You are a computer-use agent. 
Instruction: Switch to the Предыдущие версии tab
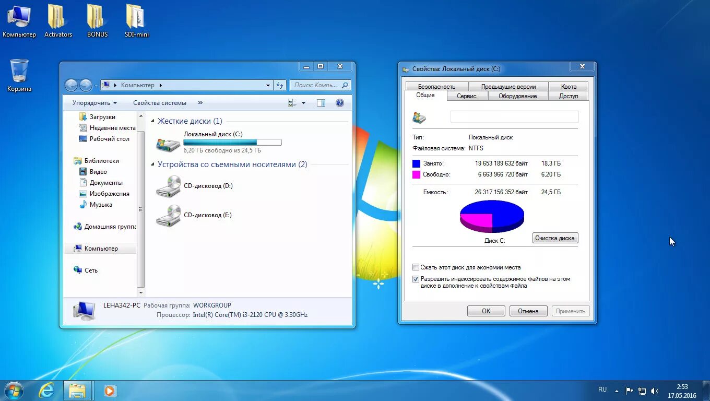pos(508,87)
